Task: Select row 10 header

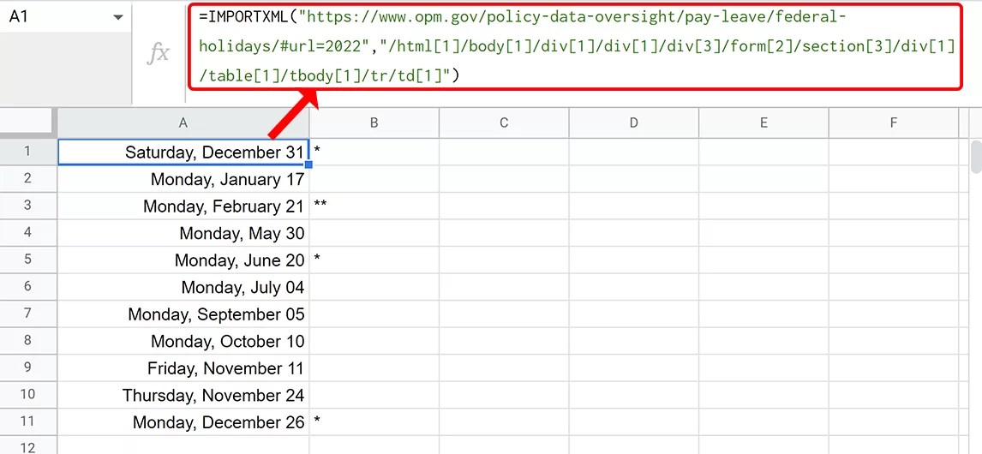Action: (28, 395)
